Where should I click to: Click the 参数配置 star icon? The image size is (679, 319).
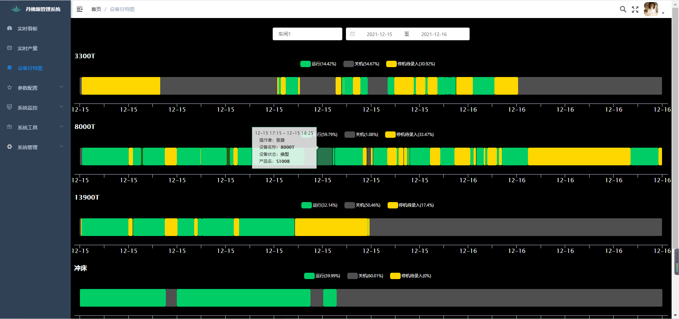[x=10, y=88]
